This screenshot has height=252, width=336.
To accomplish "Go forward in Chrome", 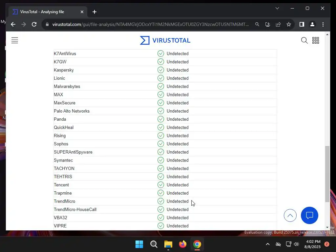I will click(x=24, y=24).
